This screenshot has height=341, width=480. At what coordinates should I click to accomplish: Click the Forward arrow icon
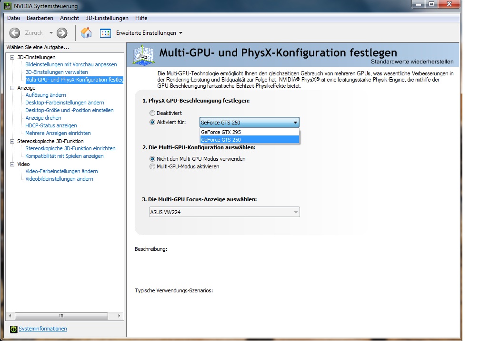(62, 33)
